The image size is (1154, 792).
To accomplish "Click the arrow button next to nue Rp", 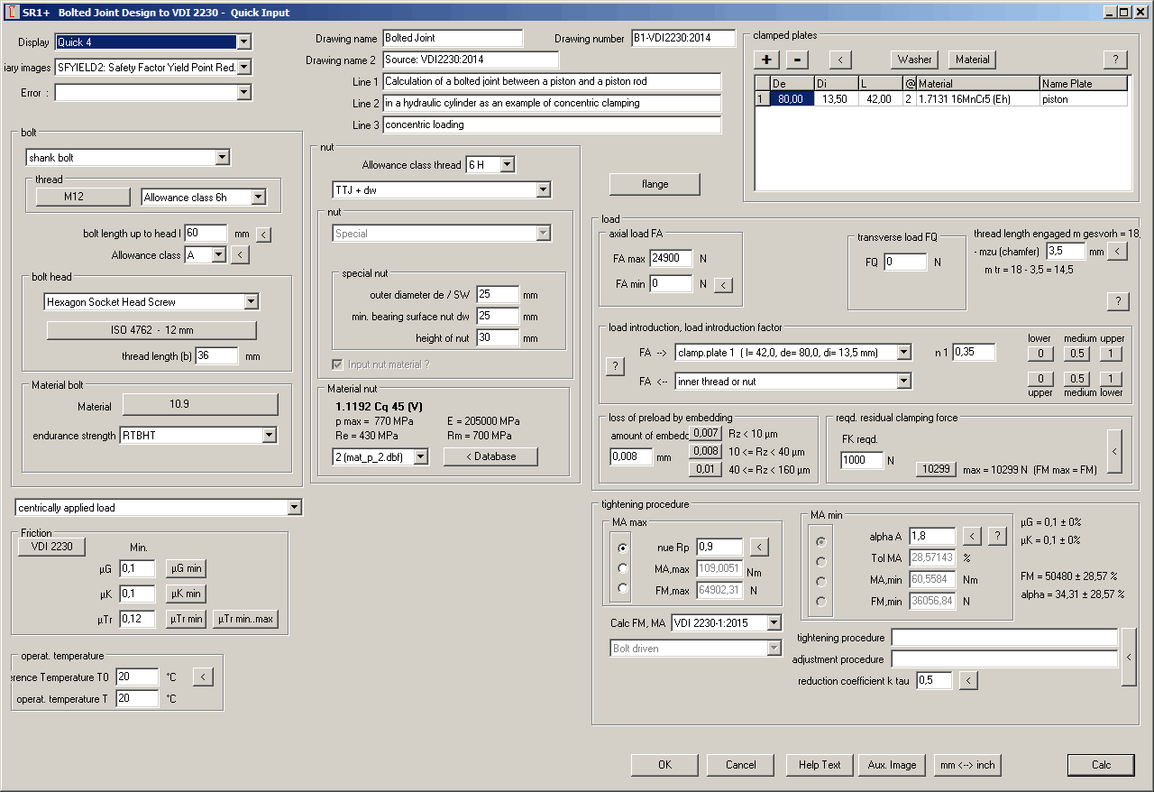I will click(760, 547).
